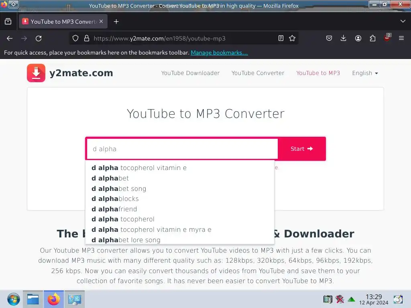Click the window menu icon in title bar

tap(14, 4)
